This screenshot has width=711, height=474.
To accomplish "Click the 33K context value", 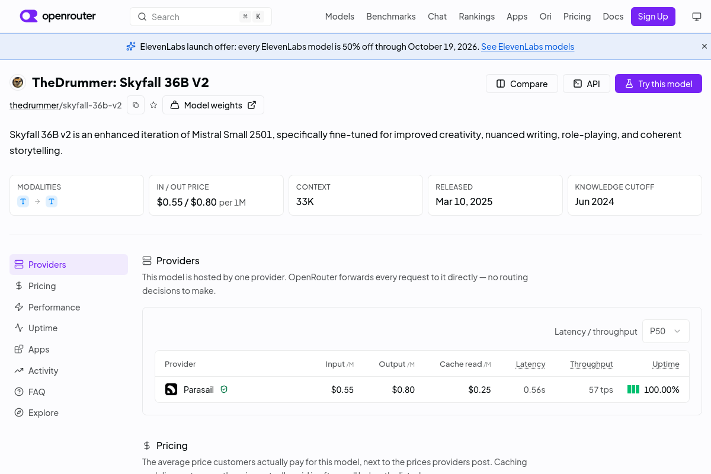I will [x=305, y=201].
